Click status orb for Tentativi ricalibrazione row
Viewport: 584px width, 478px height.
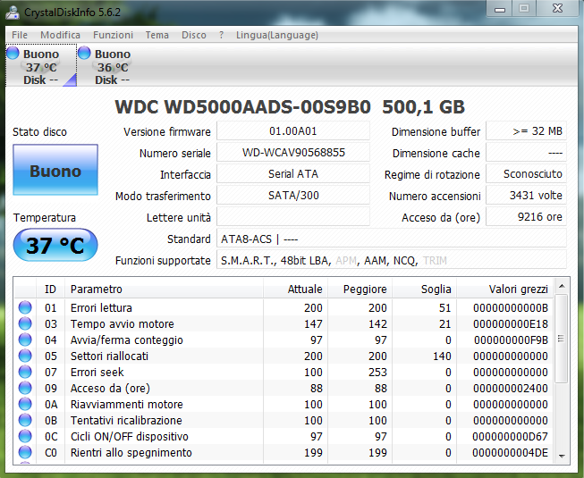25,420
